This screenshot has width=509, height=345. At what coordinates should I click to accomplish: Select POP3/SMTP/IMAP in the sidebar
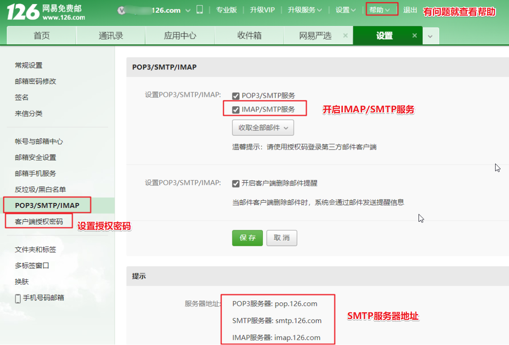47,205
